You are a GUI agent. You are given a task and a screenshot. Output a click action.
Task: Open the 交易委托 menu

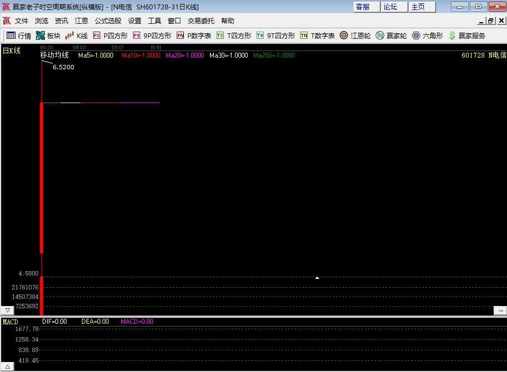[201, 21]
